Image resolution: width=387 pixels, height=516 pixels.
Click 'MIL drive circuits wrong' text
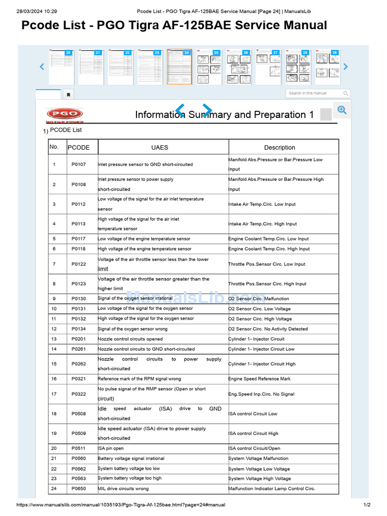[123, 489]
